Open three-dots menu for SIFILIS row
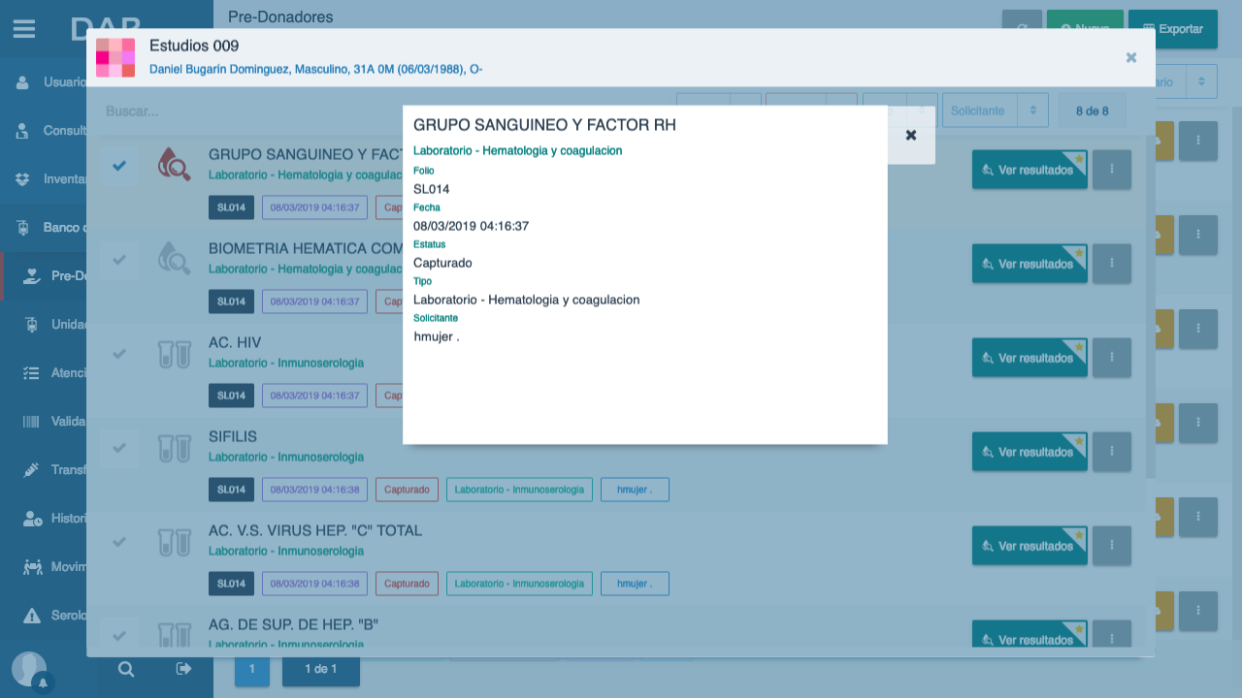 1112,452
